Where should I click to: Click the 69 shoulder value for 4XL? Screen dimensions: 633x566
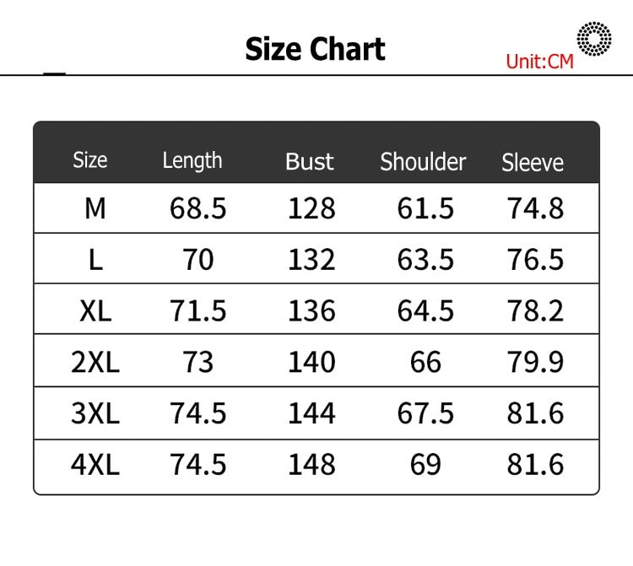(425, 465)
